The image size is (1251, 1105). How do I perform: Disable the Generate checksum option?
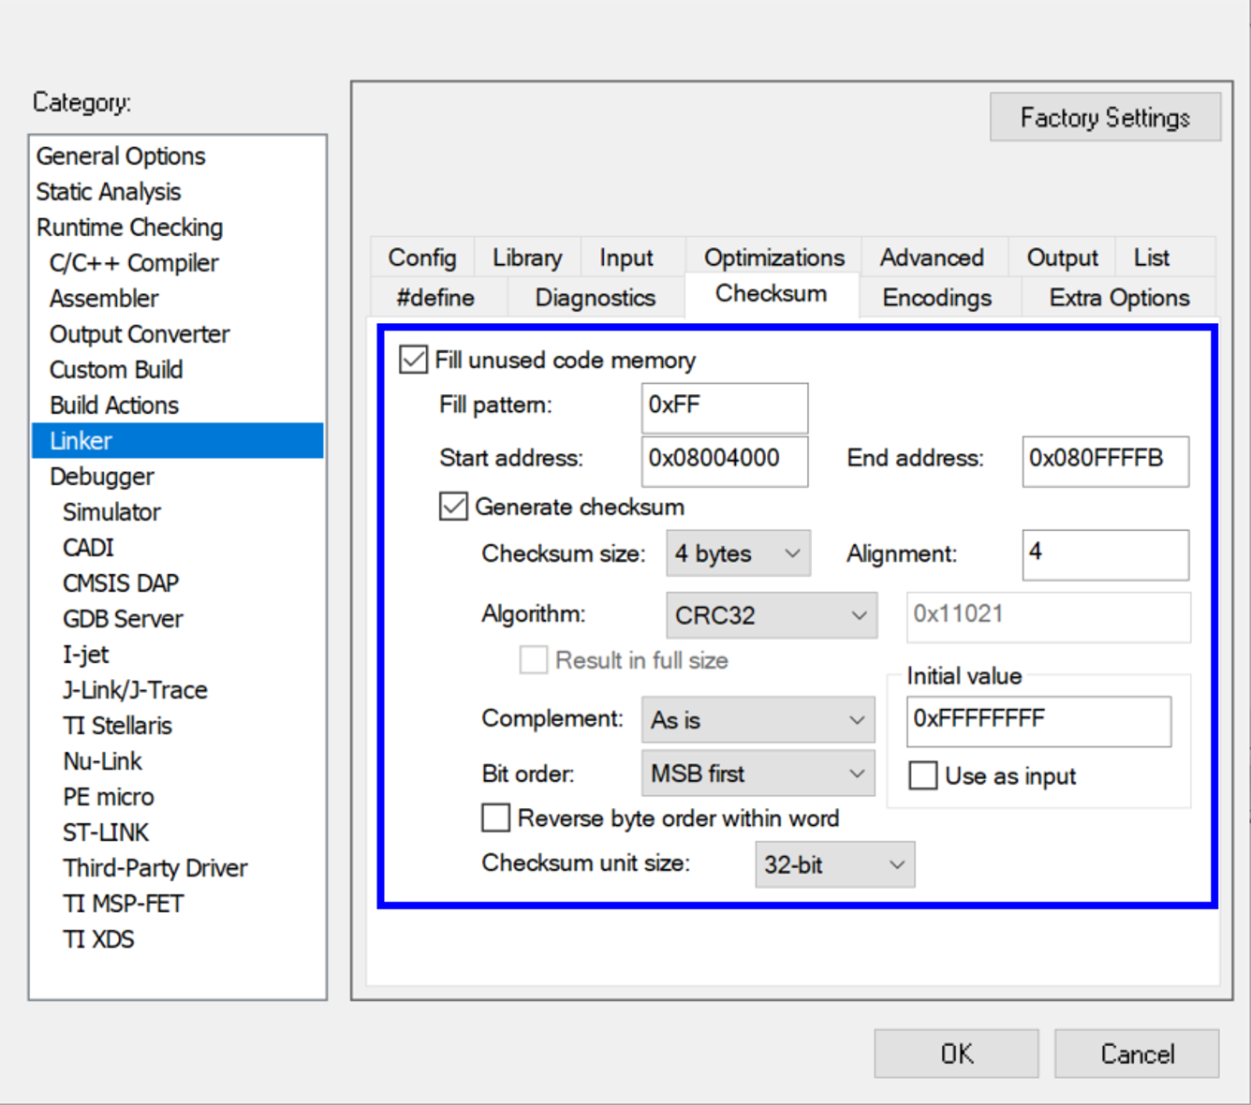452,506
